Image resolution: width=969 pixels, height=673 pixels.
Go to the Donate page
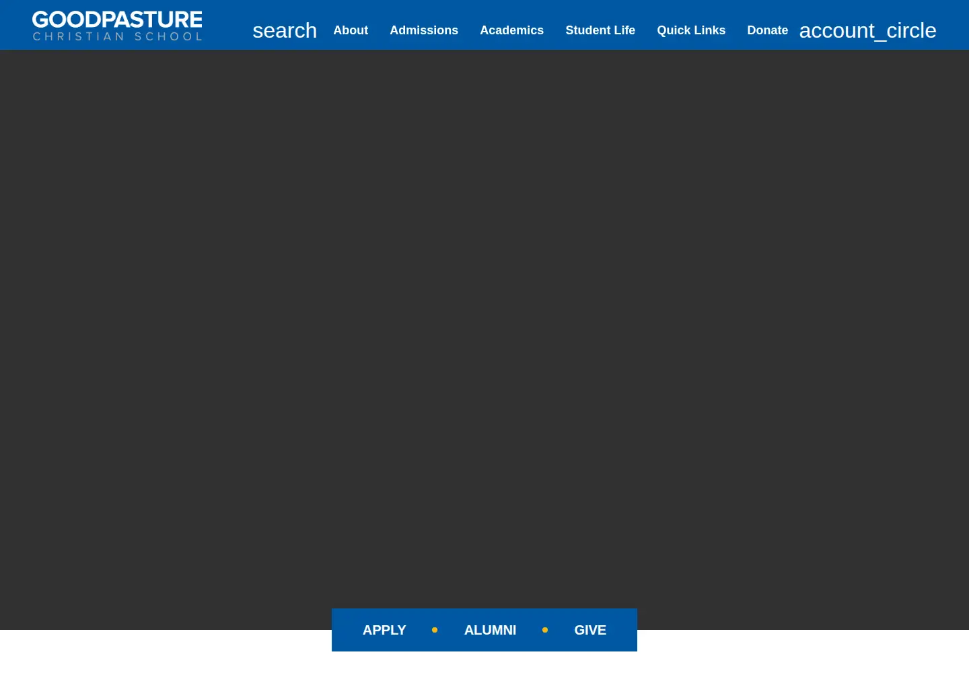[x=767, y=30]
